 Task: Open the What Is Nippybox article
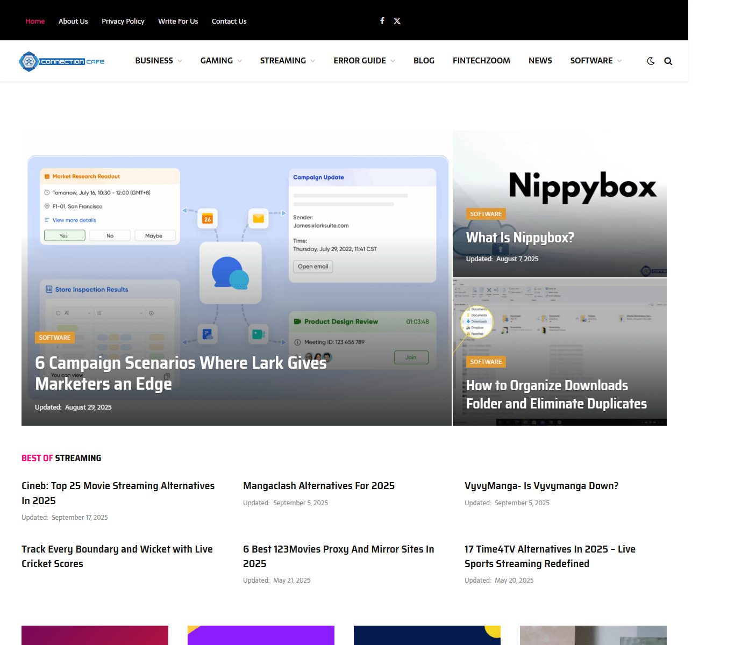pos(520,238)
